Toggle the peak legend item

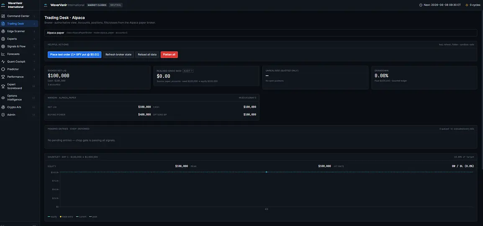click(x=93, y=217)
